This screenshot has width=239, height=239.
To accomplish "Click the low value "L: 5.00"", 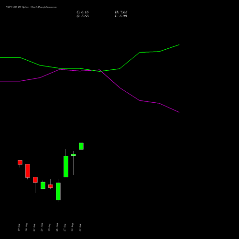I will pyautogui.click(x=121, y=16).
